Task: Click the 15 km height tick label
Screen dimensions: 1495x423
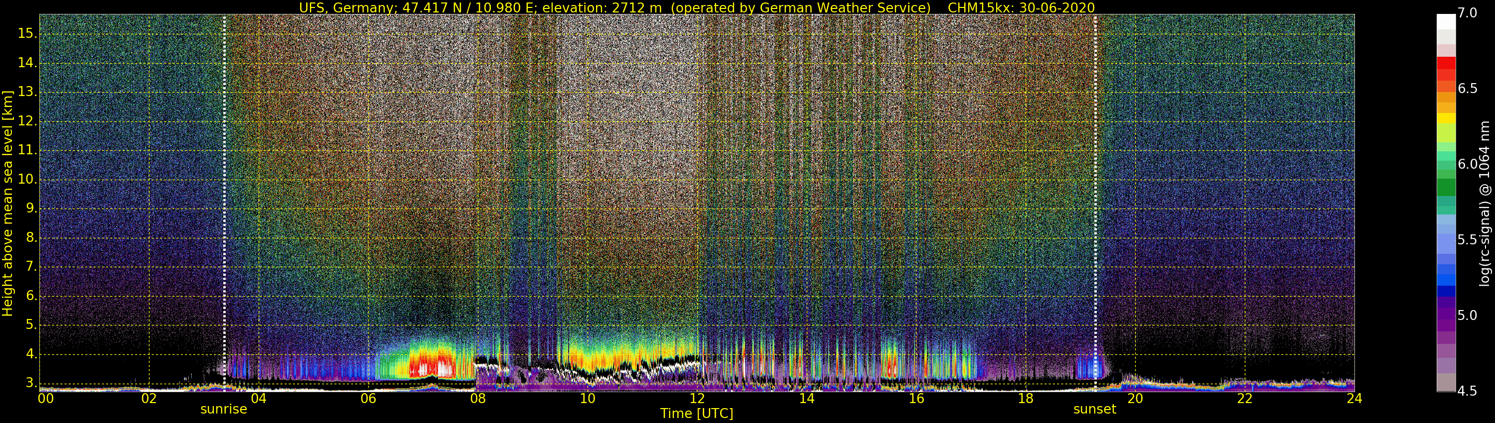Action: point(27,34)
